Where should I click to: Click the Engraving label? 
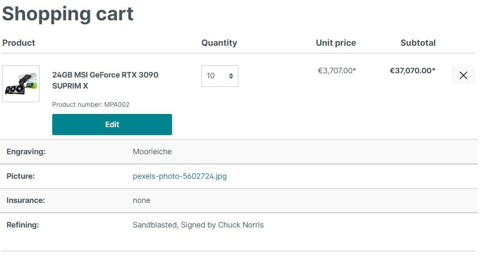pyautogui.click(x=26, y=152)
